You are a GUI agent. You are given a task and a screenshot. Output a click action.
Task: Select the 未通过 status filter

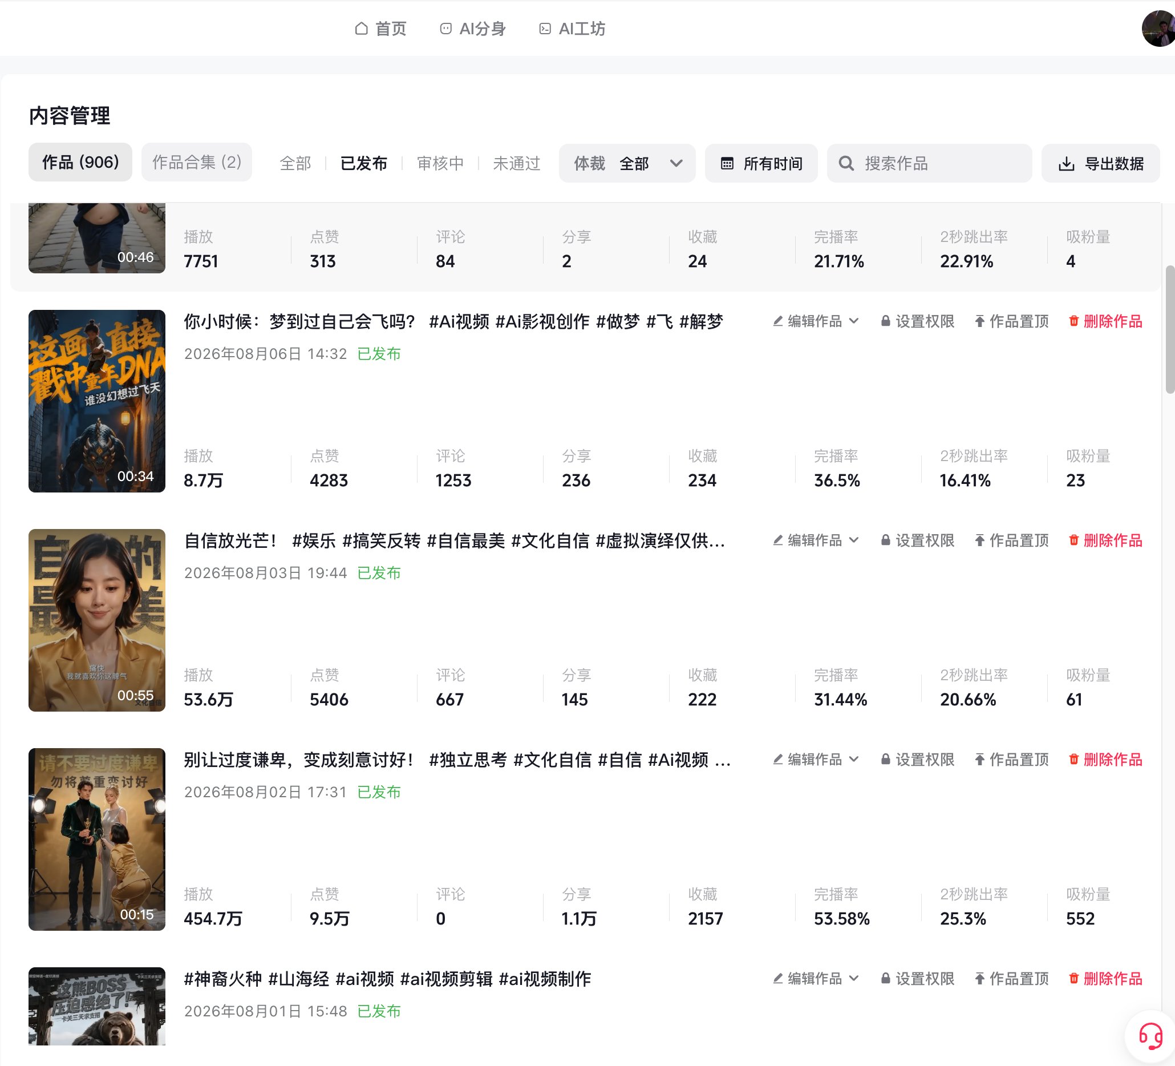tap(516, 164)
